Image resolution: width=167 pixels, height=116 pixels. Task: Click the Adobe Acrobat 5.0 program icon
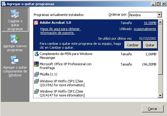pyautogui.click(x=36, y=23)
